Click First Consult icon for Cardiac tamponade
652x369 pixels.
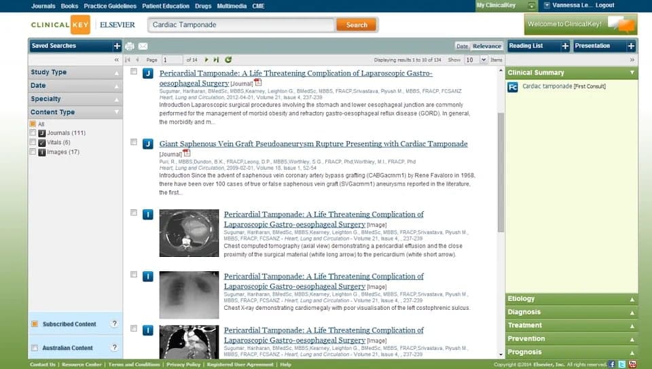513,87
